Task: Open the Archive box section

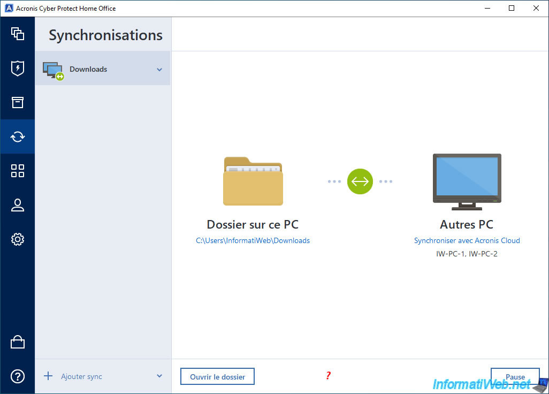Action: coord(18,102)
